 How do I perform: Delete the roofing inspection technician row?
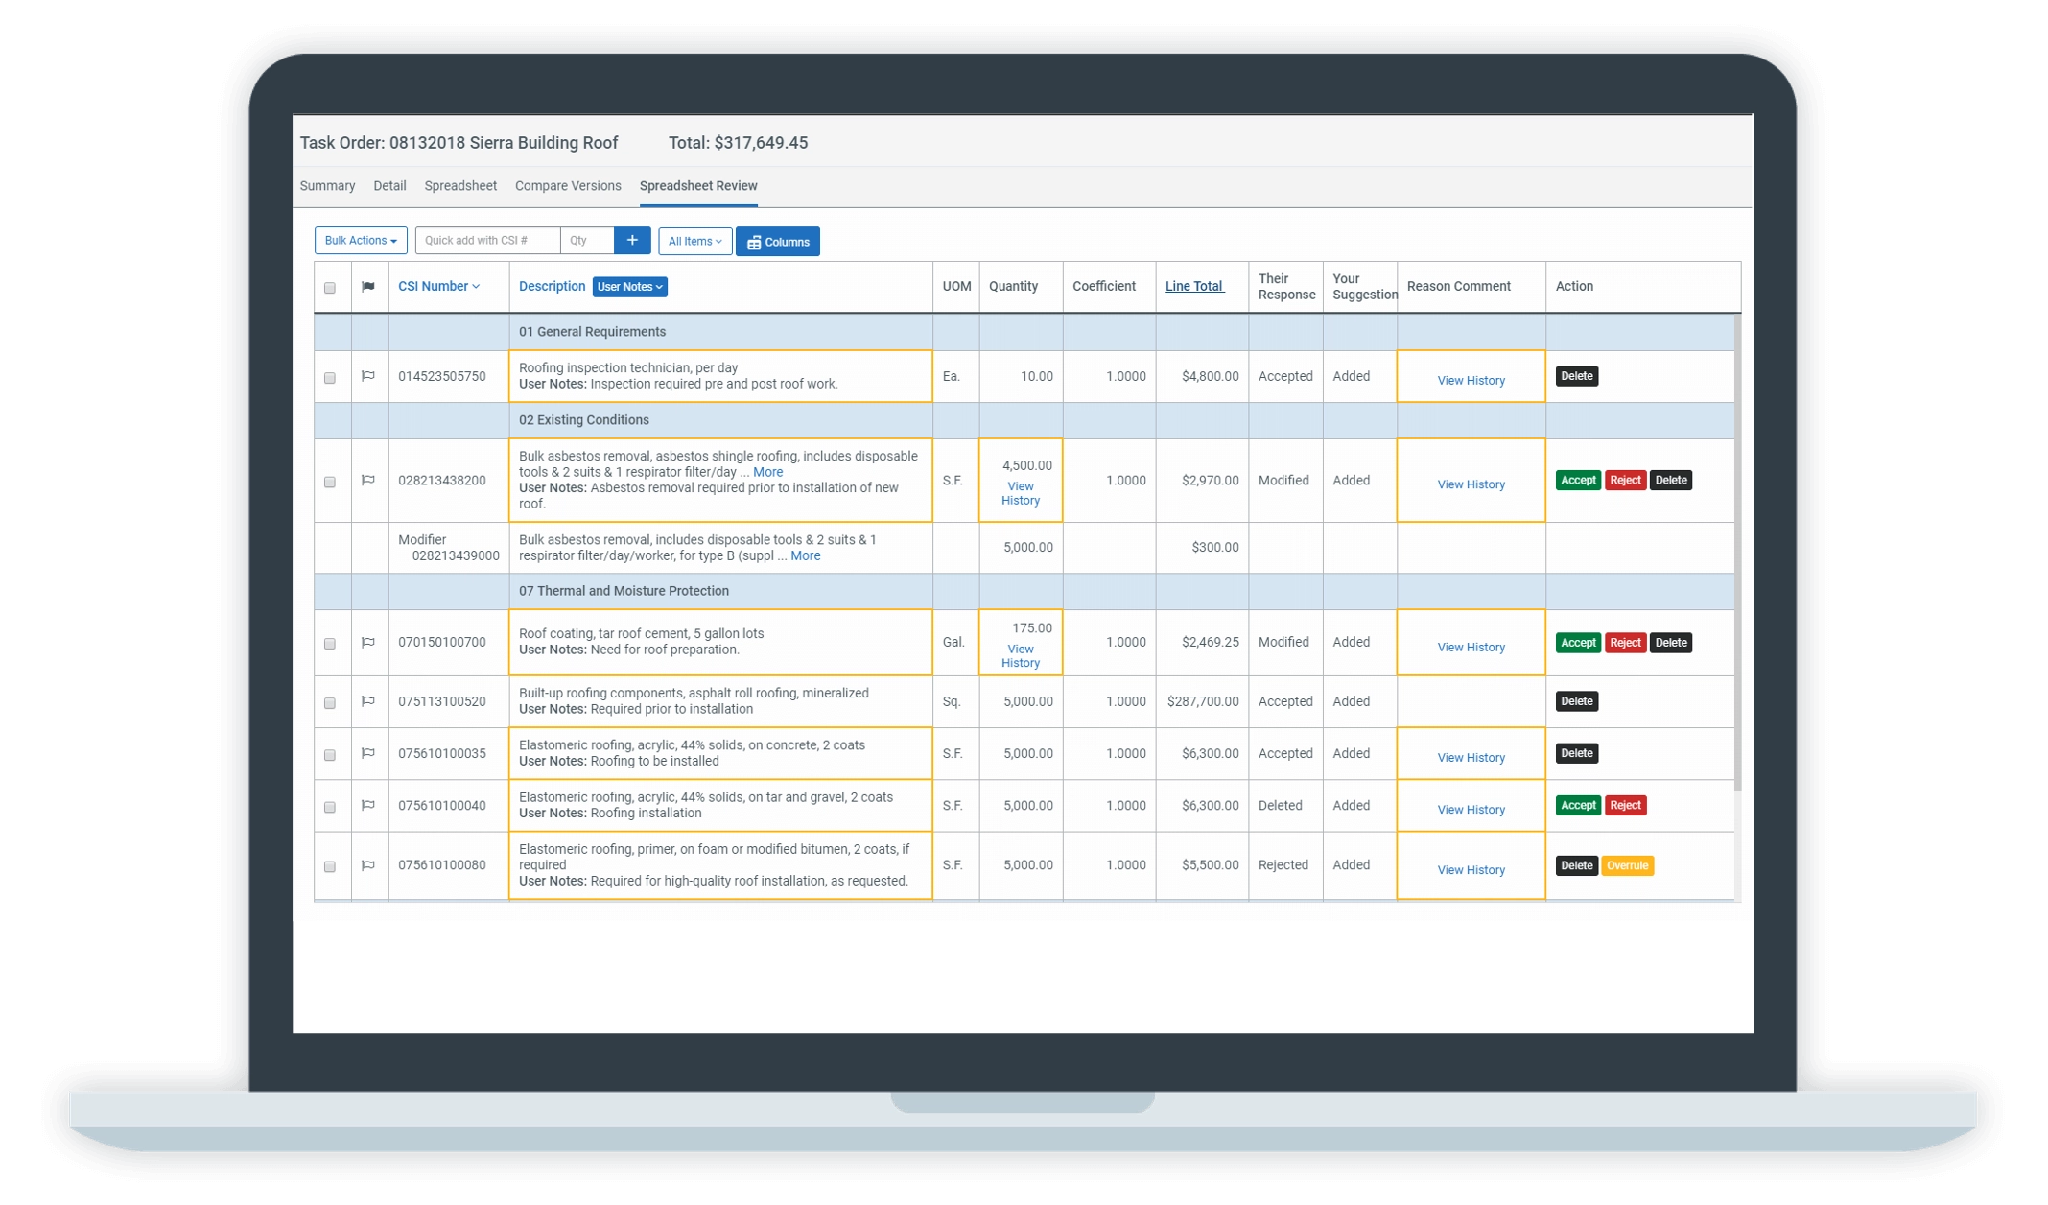tap(1576, 376)
